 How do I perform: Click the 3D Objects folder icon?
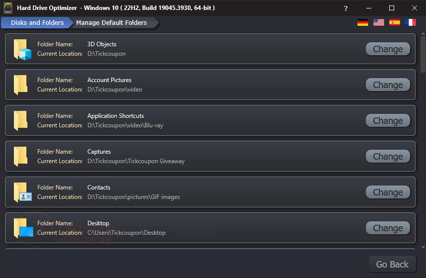pos(22,49)
